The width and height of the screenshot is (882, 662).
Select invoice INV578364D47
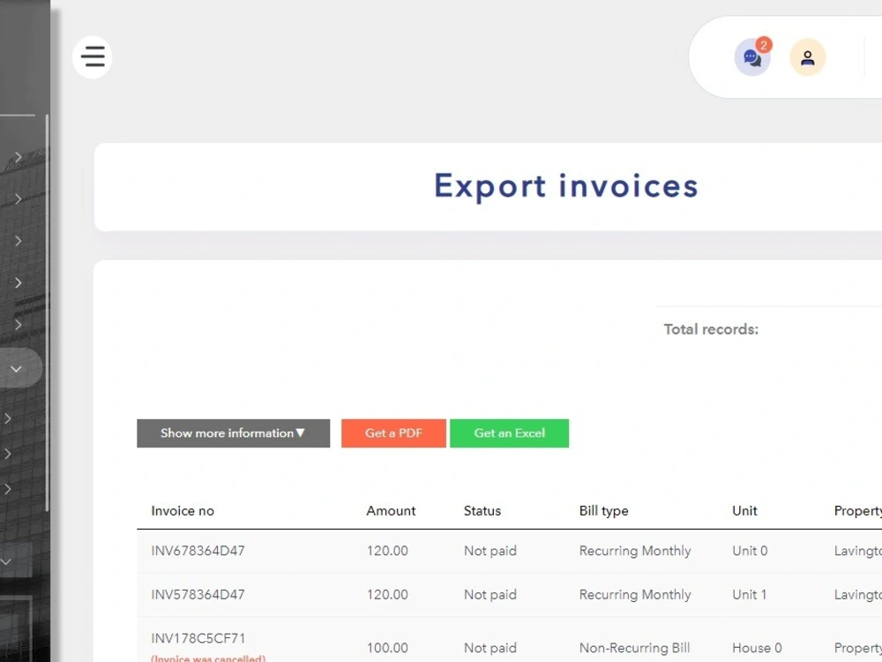tap(198, 594)
